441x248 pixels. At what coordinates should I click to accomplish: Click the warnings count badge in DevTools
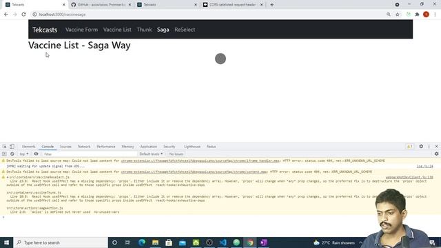click(410, 147)
